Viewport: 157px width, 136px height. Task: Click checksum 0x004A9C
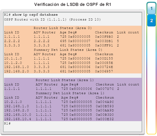(105, 102)
